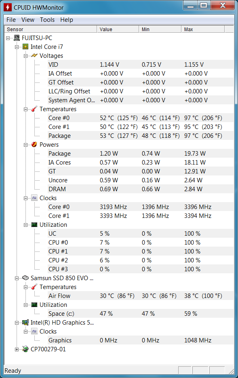Collapse the Samsung SSD 850 EVO node
Viewport: 238px width, 378px height.
17,278
